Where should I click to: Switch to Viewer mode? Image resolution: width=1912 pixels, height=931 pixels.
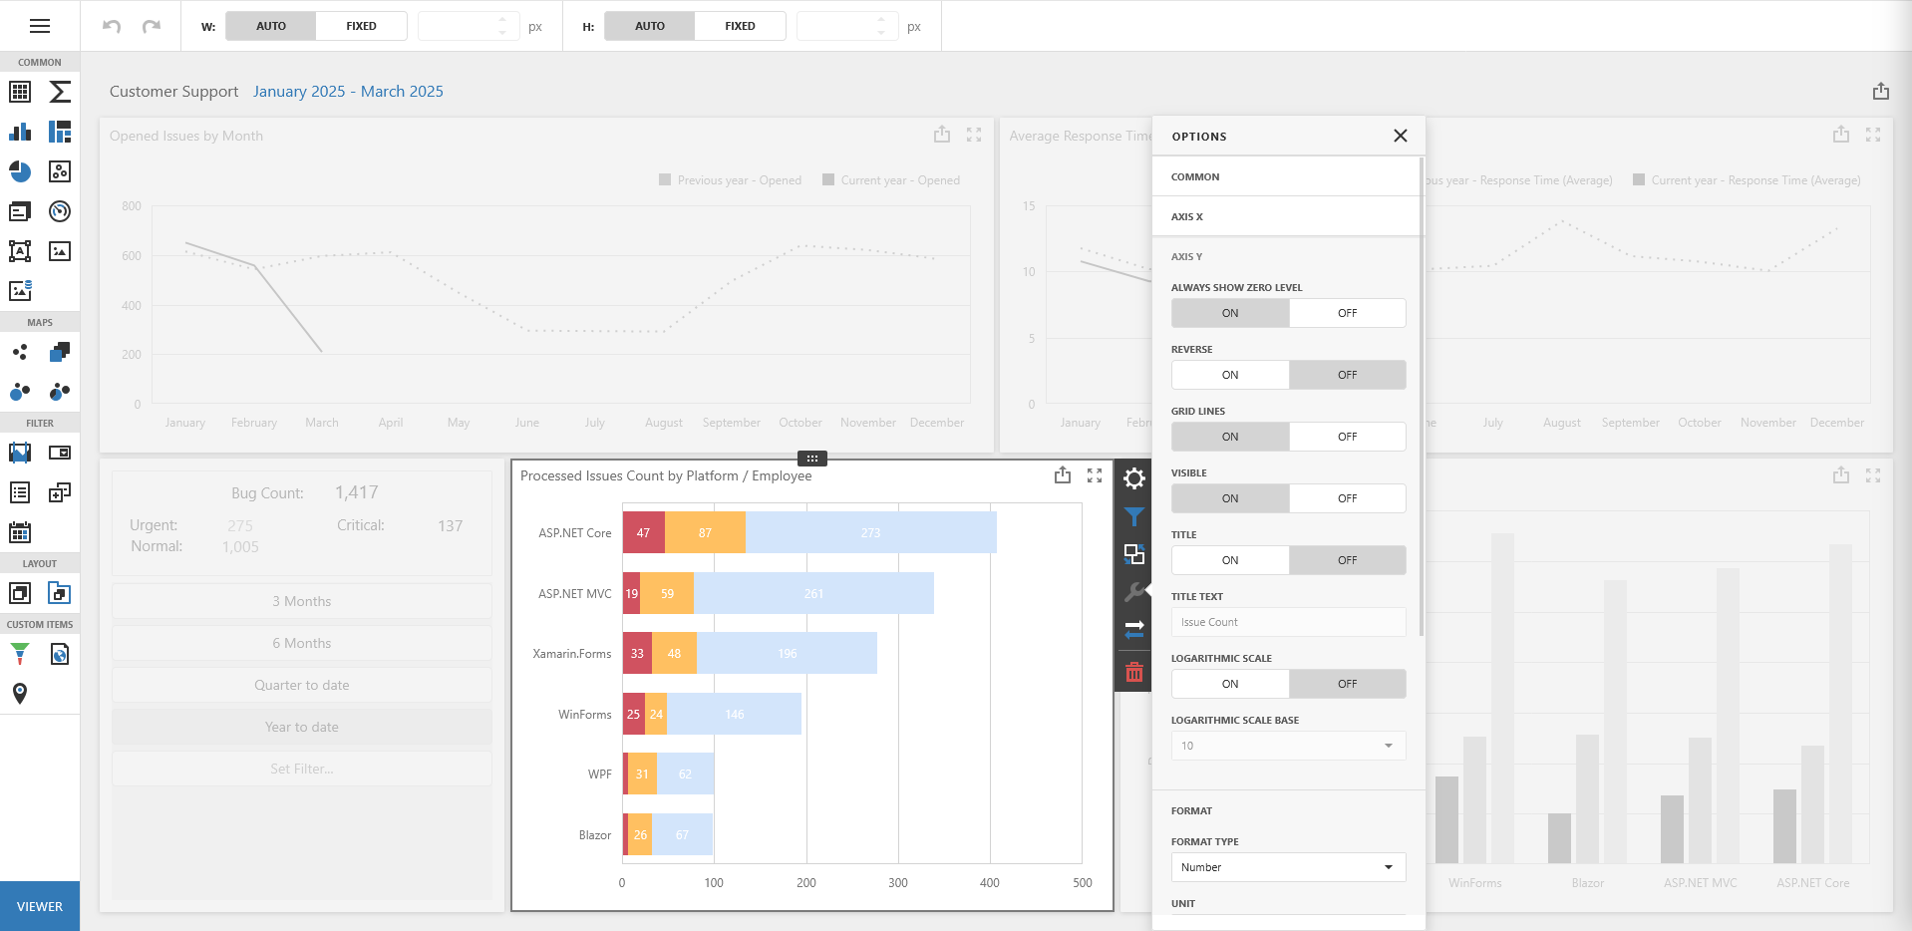40,906
